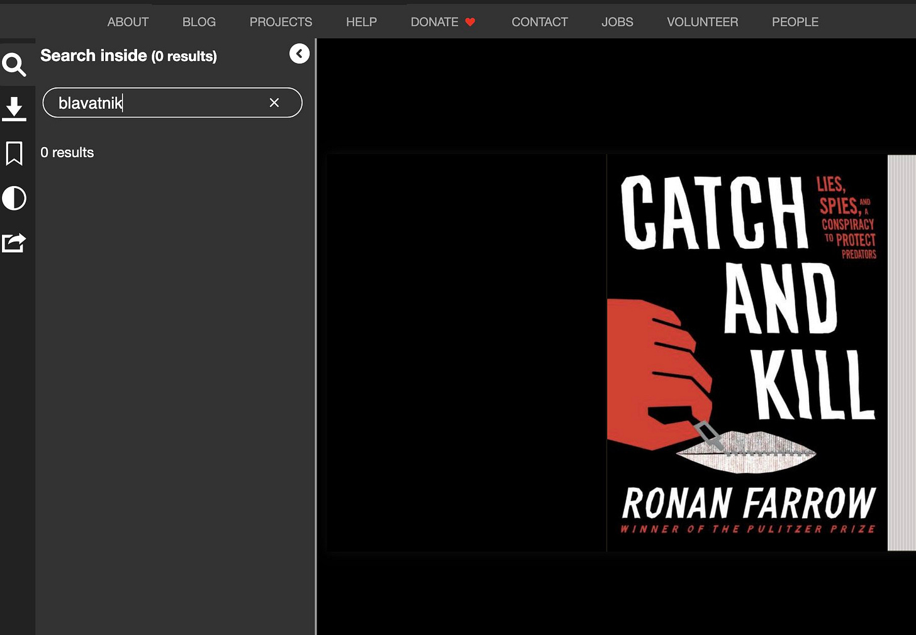This screenshot has width=916, height=635.
Task: Collapse the Search inside side panel
Action: tap(299, 54)
